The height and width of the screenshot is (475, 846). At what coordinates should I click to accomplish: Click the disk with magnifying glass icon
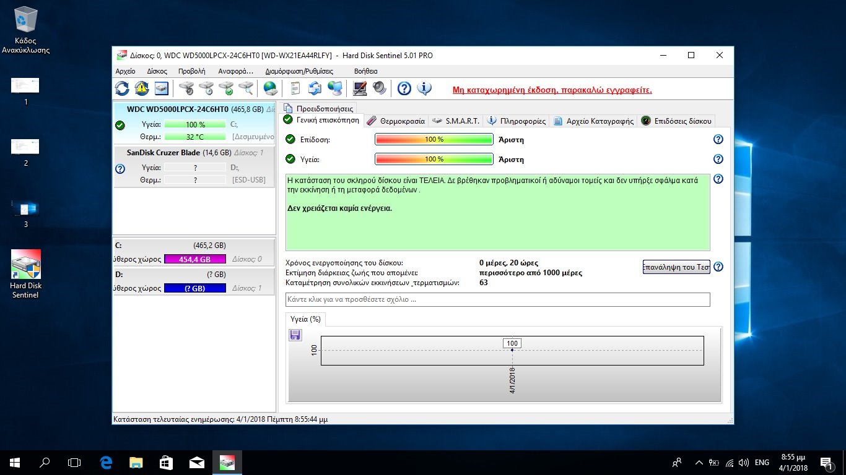click(x=246, y=88)
